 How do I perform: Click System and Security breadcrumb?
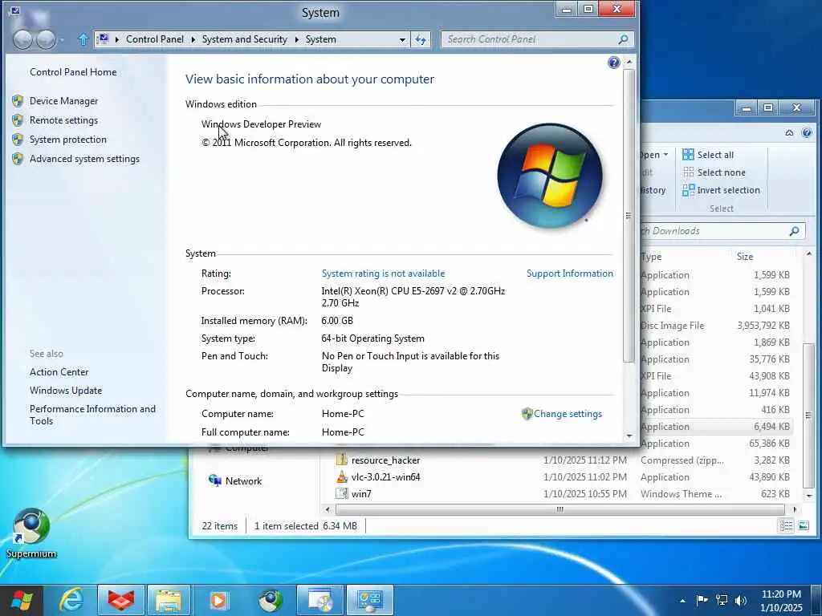[x=244, y=39]
